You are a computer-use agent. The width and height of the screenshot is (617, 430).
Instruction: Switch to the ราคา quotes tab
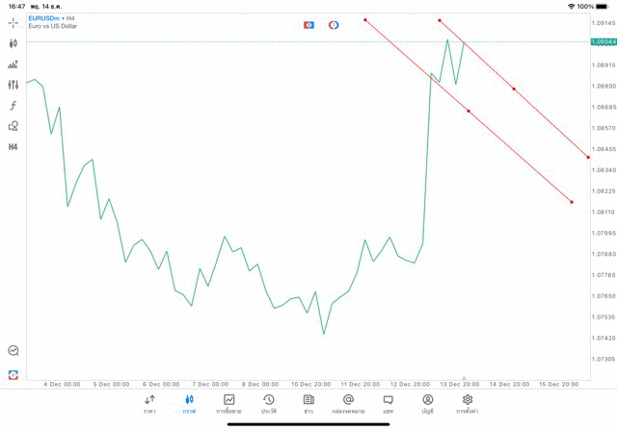pyautogui.click(x=149, y=404)
